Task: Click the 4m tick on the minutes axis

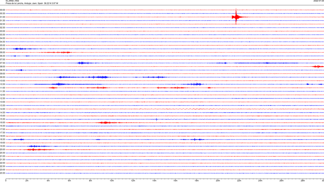Action: pyautogui.click(x=48, y=181)
